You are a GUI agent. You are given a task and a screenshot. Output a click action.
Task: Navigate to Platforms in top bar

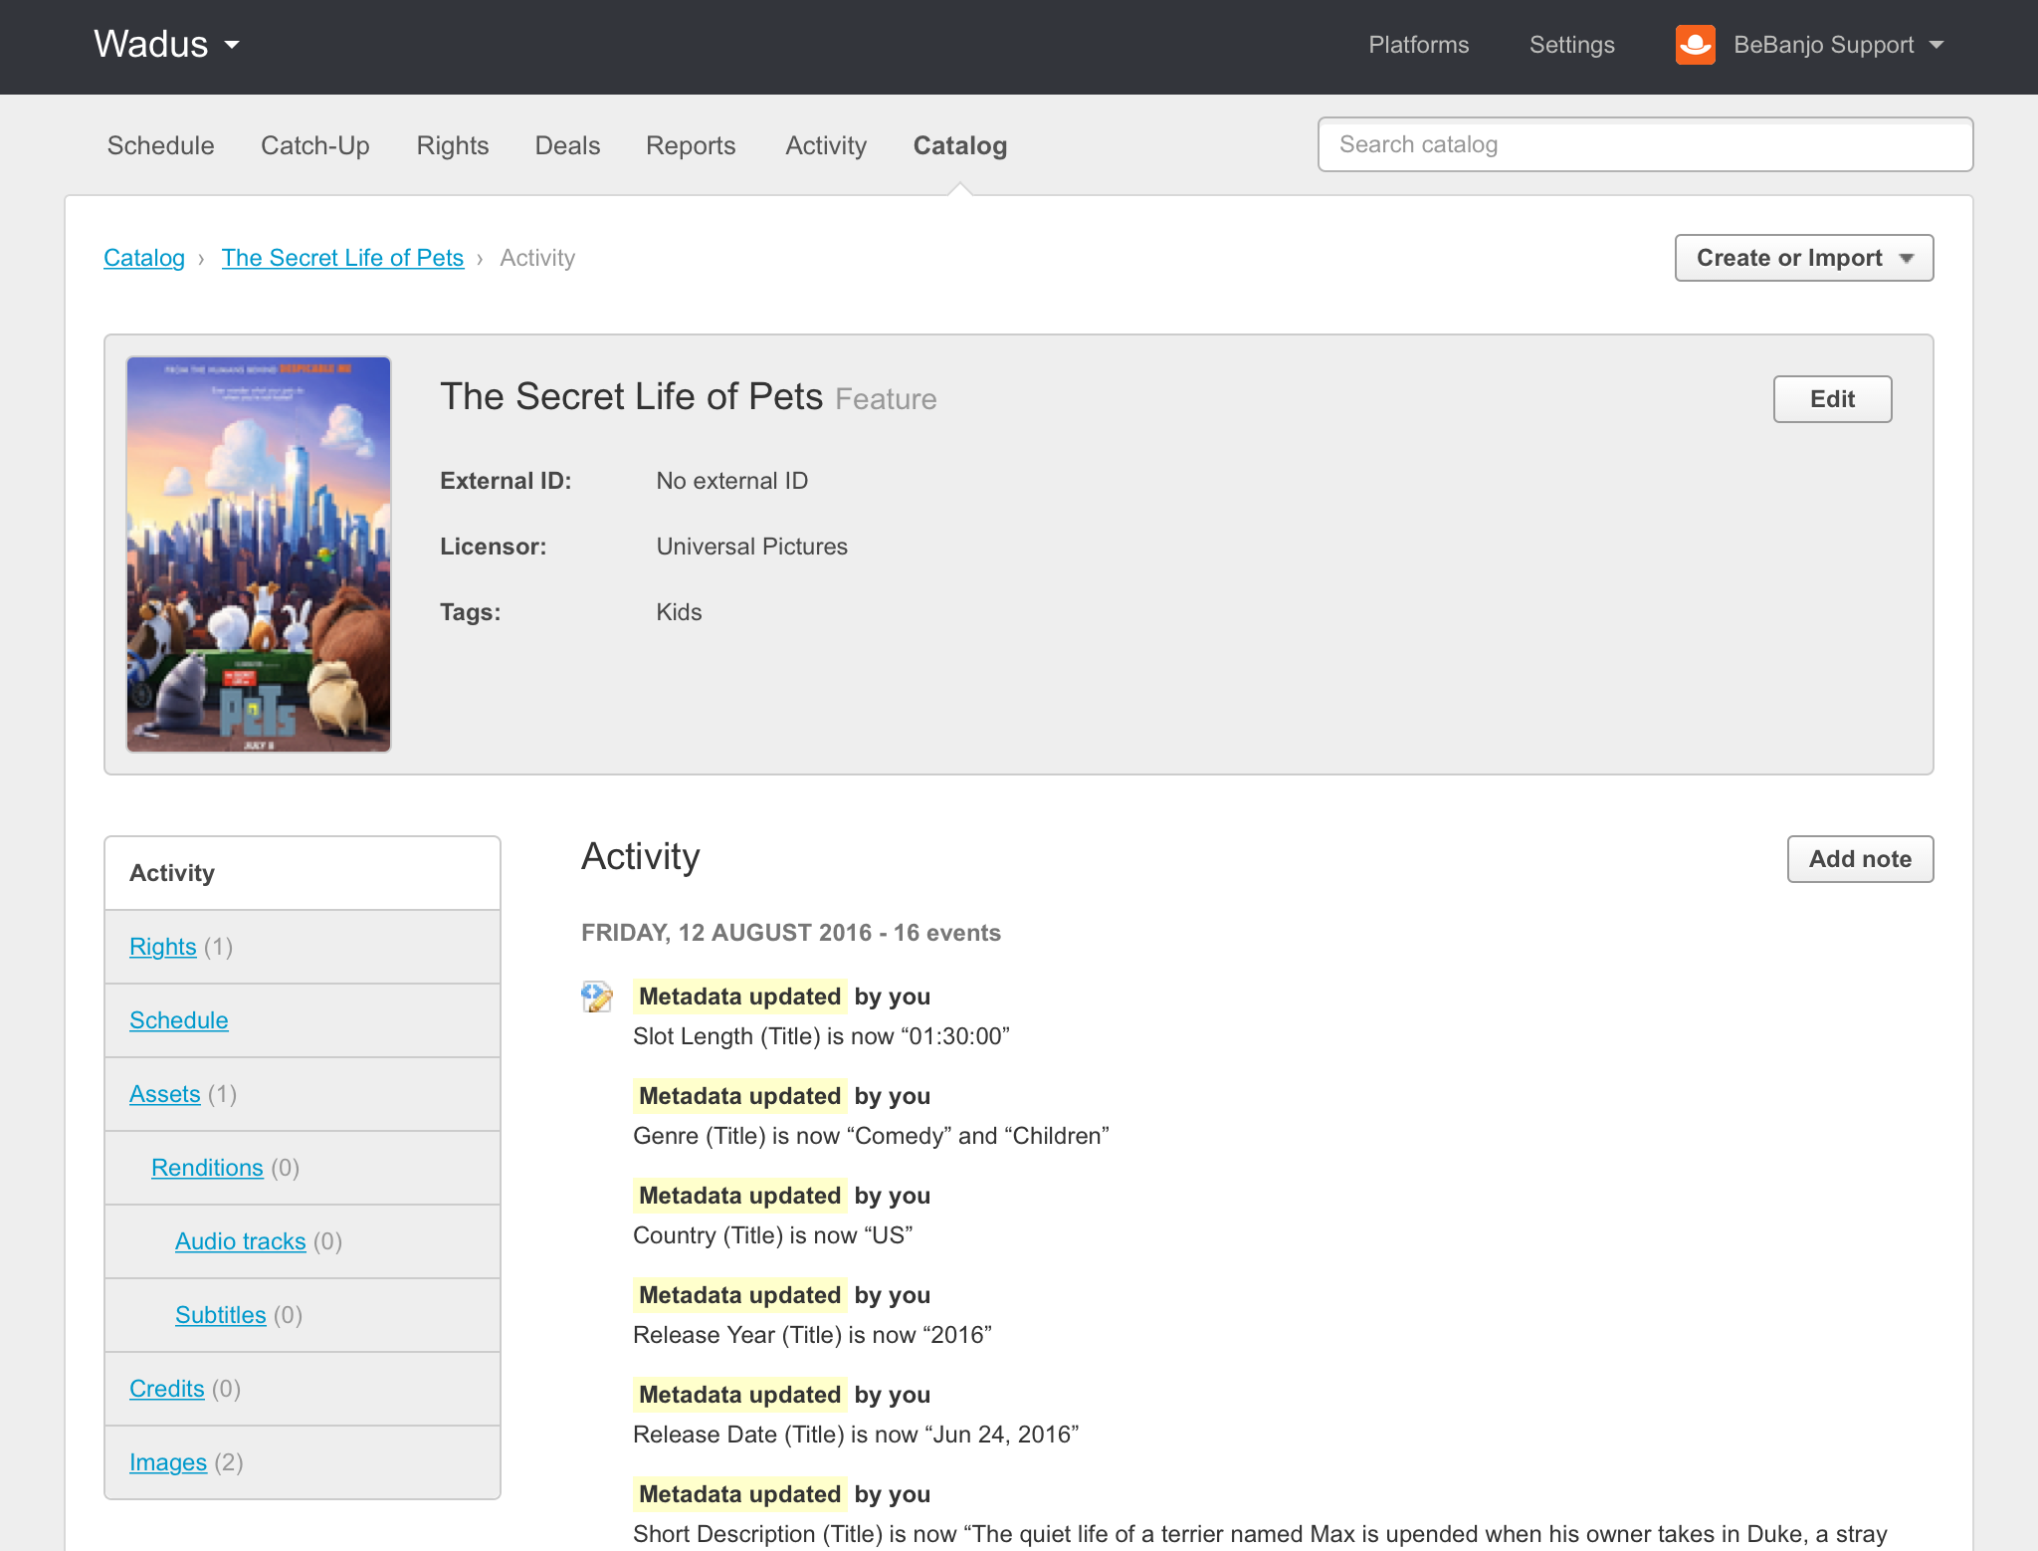[x=1418, y=45]
